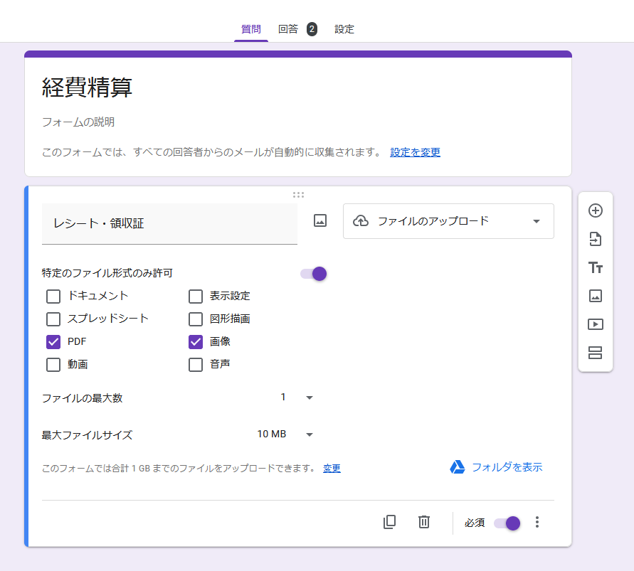Add a title and description block
The image size is (634, 571).
pyautogui.click(x=596, y=267)
